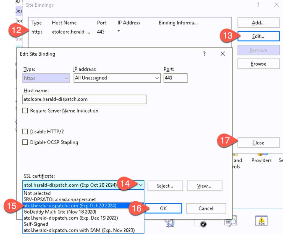Click into the Host name text field
283x234 pixels.
point(84,99)
